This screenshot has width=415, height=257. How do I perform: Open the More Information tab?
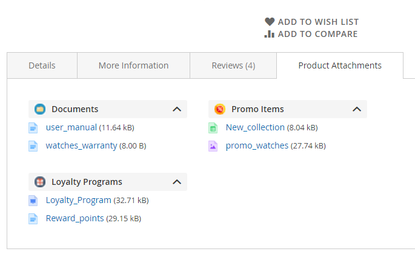pos(134,65)
